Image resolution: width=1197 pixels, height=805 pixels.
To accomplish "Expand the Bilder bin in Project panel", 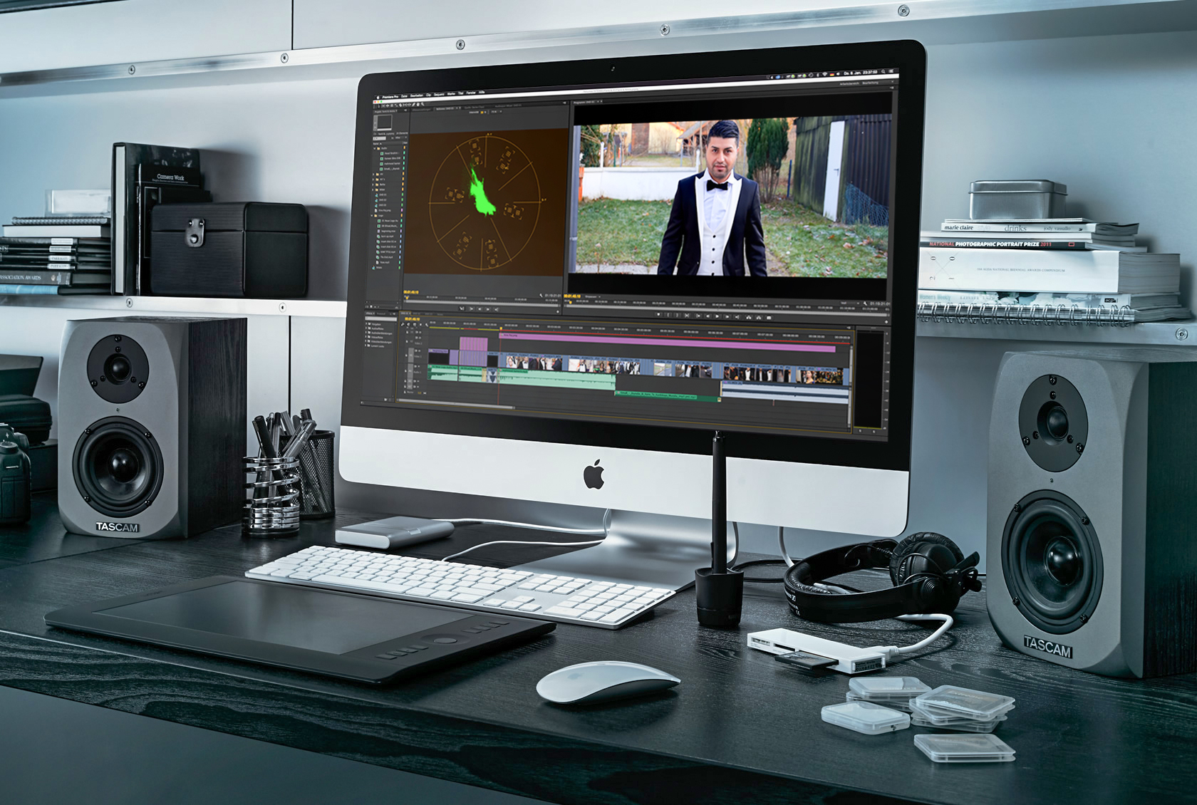I will click(x=373, y=189).
